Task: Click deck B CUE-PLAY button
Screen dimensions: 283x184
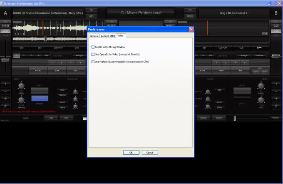Action: pyautogui.click(x=223, y=48)
